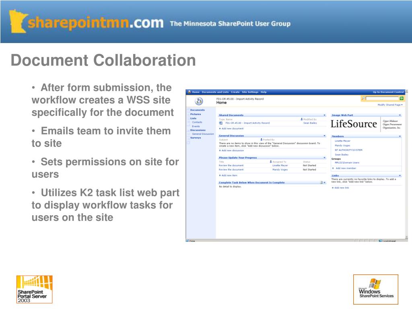Open Lists in the quick launch
The width and height of the screenshot is (412, 309).
tap(194, 119)
